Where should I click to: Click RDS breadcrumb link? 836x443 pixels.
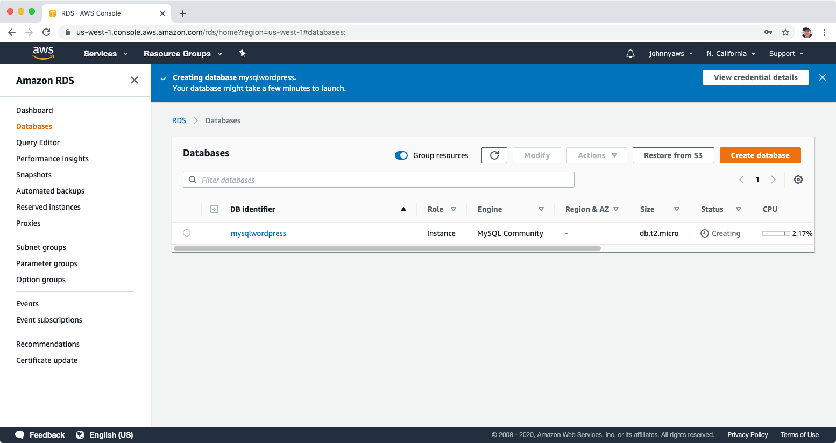(x=179, y=120)
